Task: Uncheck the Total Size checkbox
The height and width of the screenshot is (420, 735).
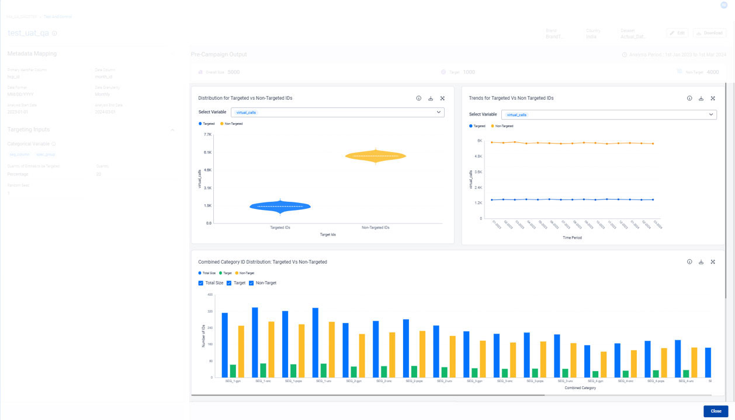Action: 201,283
